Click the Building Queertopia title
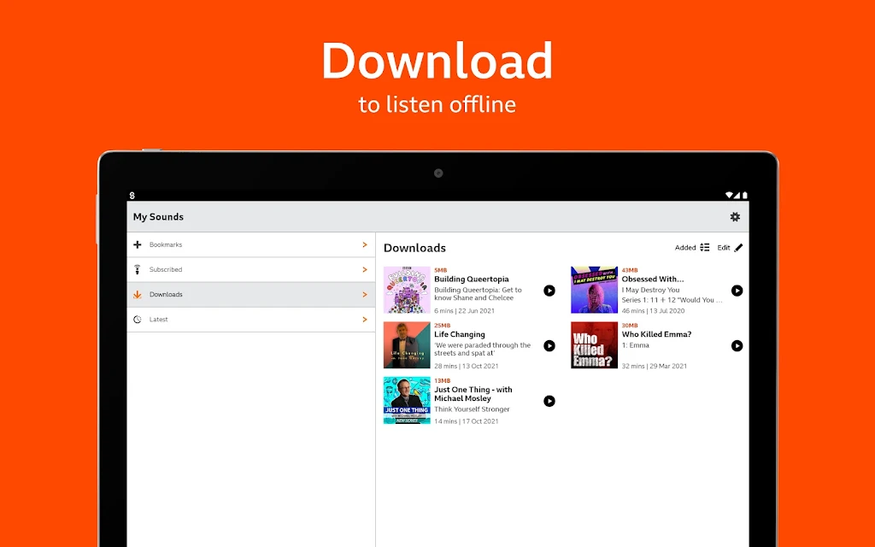 (472, 279)
